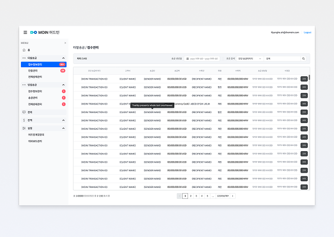Open 인증관리 in the sidebar
The image size is (334, 237).
point(33,70)
